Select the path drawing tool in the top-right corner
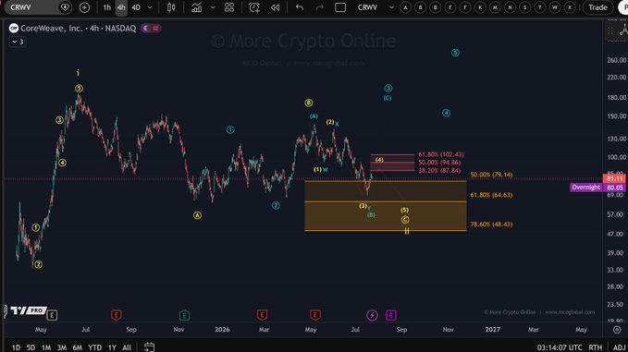 [x=623, y=30]
